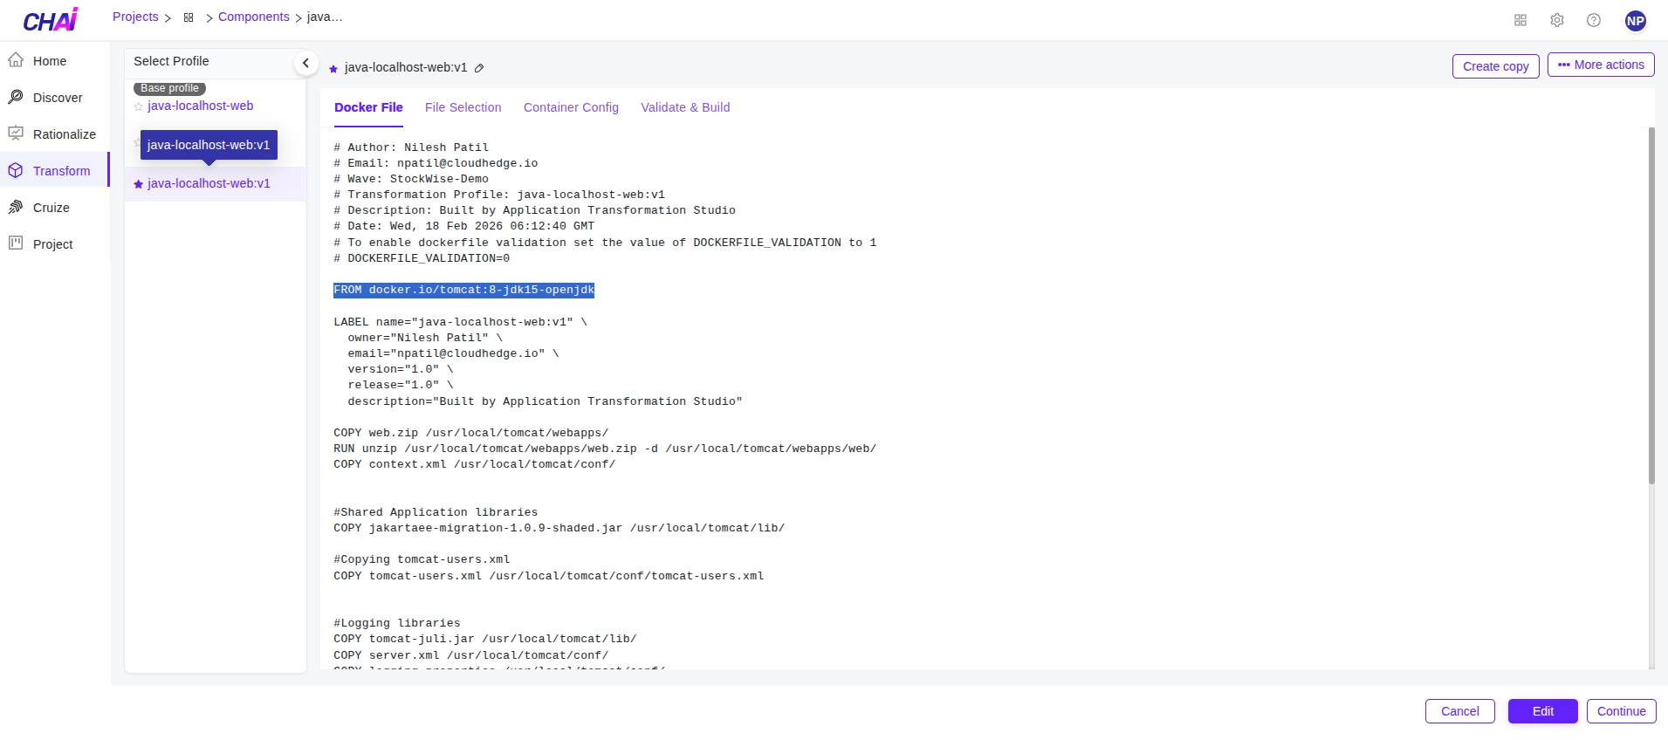
Task: Open the Discover sidebar icon
Action: point(16,97)
